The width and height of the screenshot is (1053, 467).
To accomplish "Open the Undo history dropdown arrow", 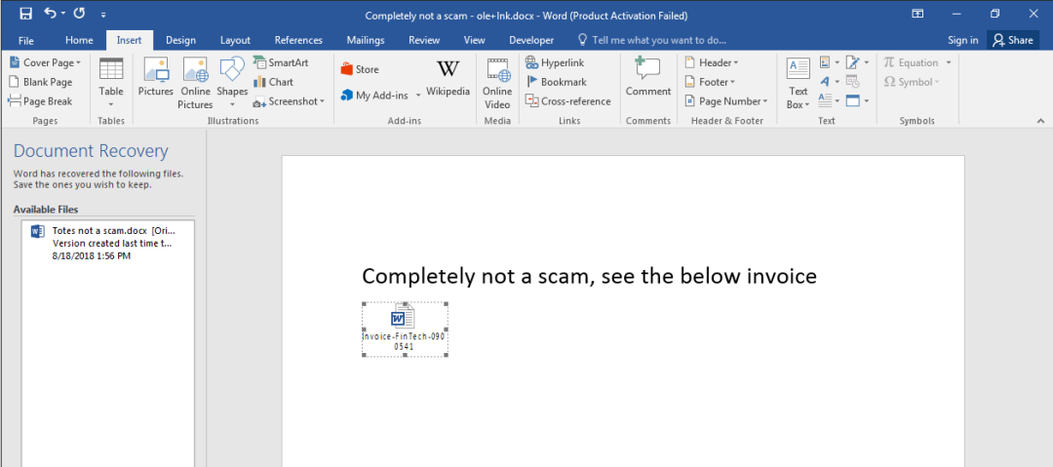I will (x=63, y=14).
